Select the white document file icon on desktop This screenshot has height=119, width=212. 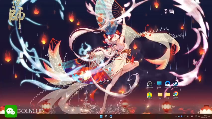tap(21, 56)
